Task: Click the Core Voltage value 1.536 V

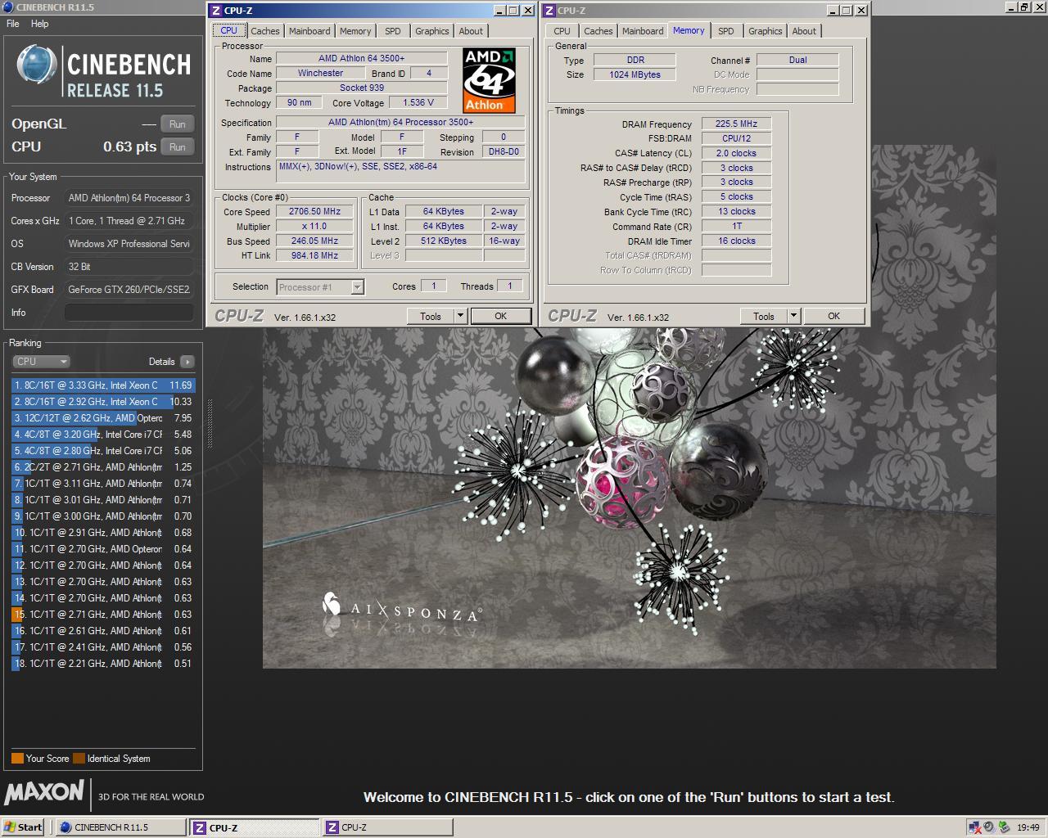Action: click(418, 102)
